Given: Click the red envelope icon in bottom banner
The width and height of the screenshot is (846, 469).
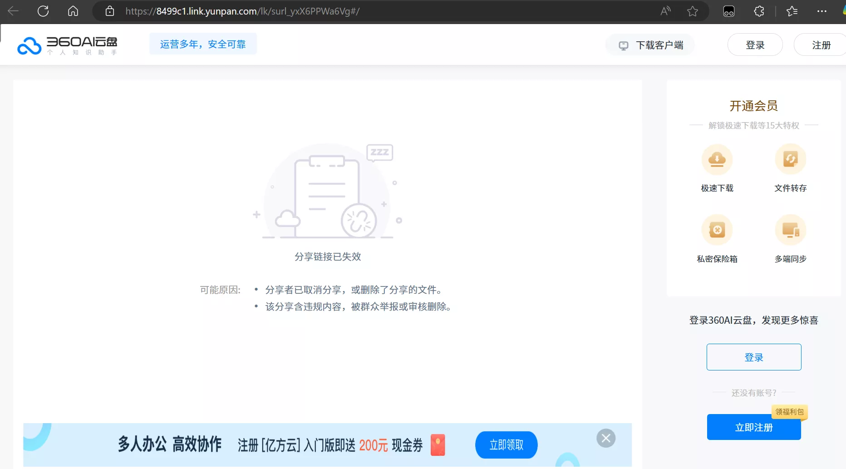Looking at the screenshot, I should pyautogui.click(x=437, y=445).
